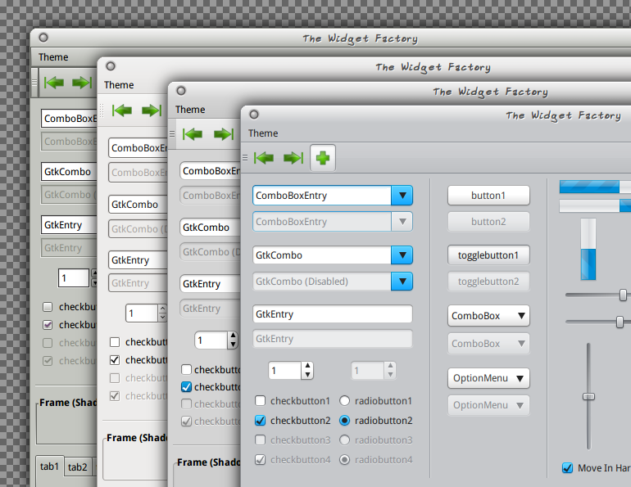Viewport: 631px width, 487px height.
Task: Click the green back arrow in the second window
Action: click(x=122, y=110)
